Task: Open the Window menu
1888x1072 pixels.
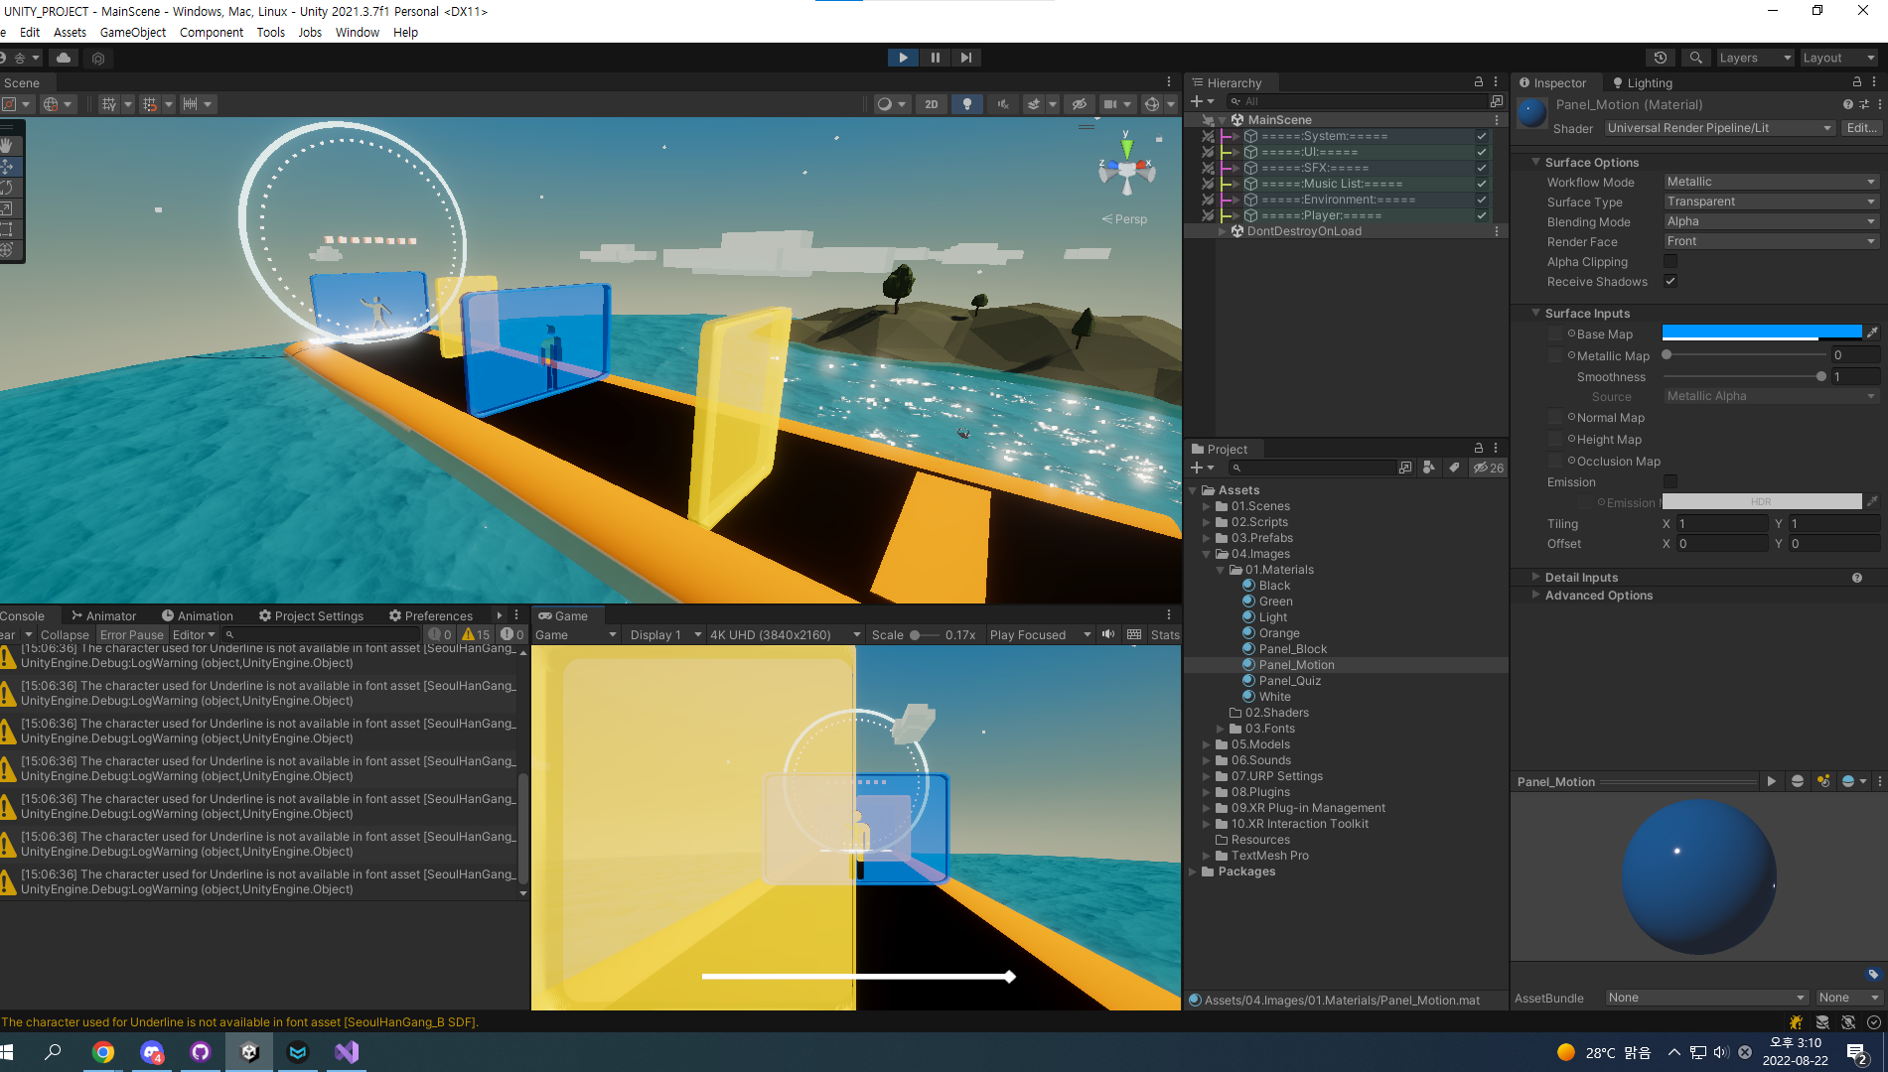Action: click(357, 32)
